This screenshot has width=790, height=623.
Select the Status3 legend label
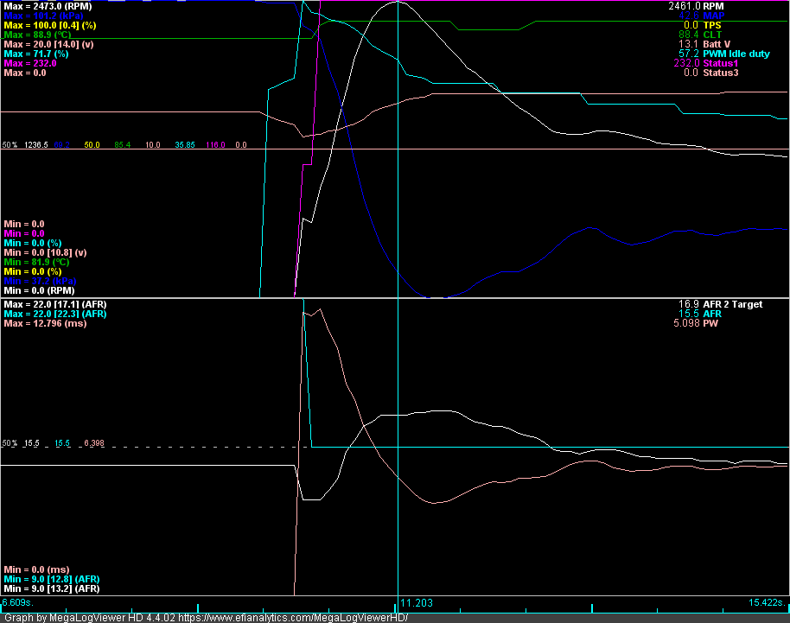721,73
